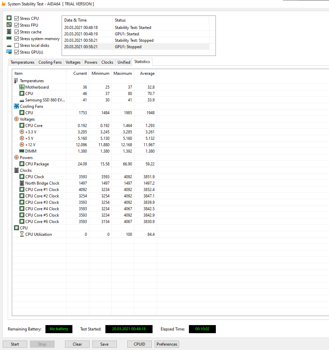This screenshot has height=350, width=329.
Task: Click the Average column header
Action: point(145,73)
